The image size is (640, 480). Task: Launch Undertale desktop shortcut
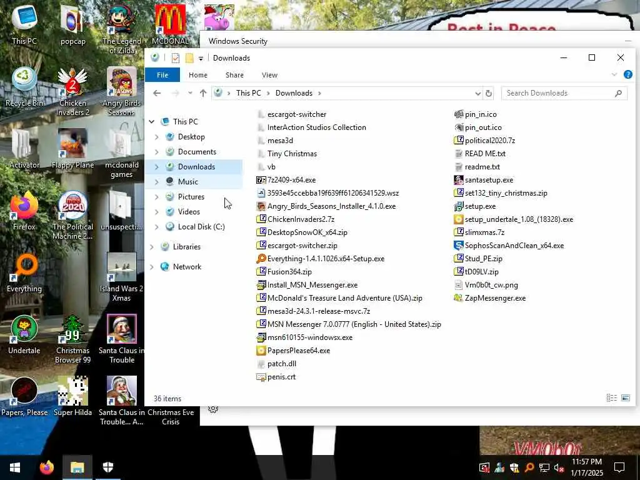[24, 335]
